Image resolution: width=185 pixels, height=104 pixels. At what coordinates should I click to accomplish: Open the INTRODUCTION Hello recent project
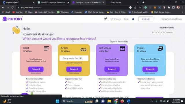pos(162,32)
